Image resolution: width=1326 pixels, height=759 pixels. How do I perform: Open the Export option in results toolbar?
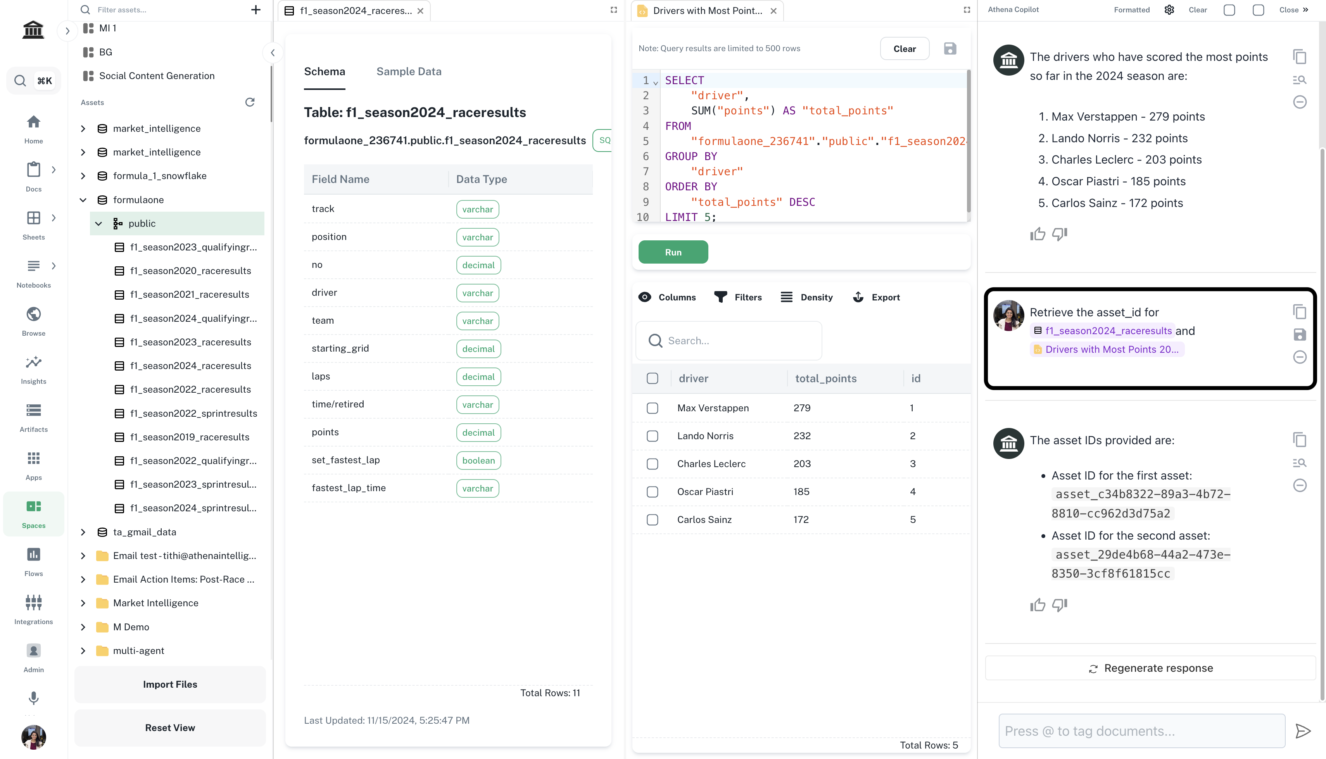(876, 297)
